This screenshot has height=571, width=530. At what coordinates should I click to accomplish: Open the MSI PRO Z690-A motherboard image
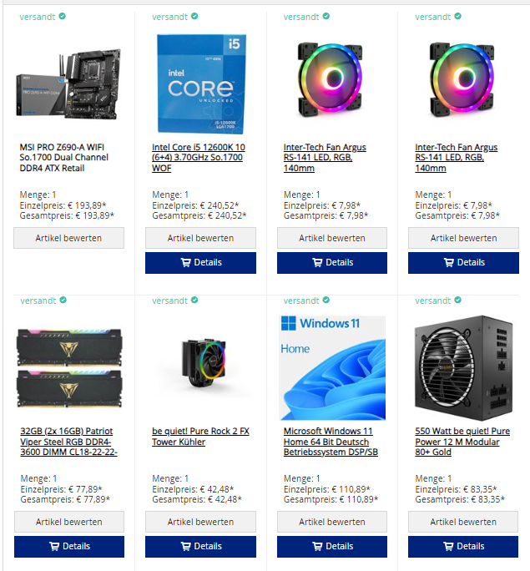click(68, 83)
